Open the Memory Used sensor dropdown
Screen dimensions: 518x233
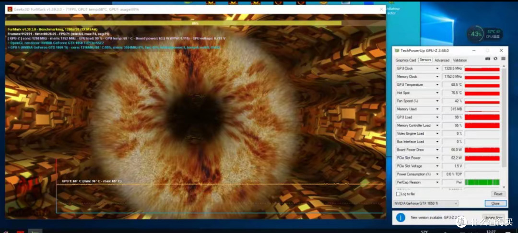[x=437, y=109]
